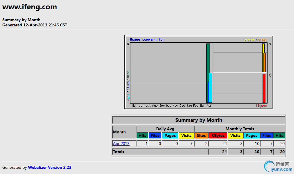Screen dimensions: 294x174
Task: Click the red KBytes column header
Action: coord(218,135)
